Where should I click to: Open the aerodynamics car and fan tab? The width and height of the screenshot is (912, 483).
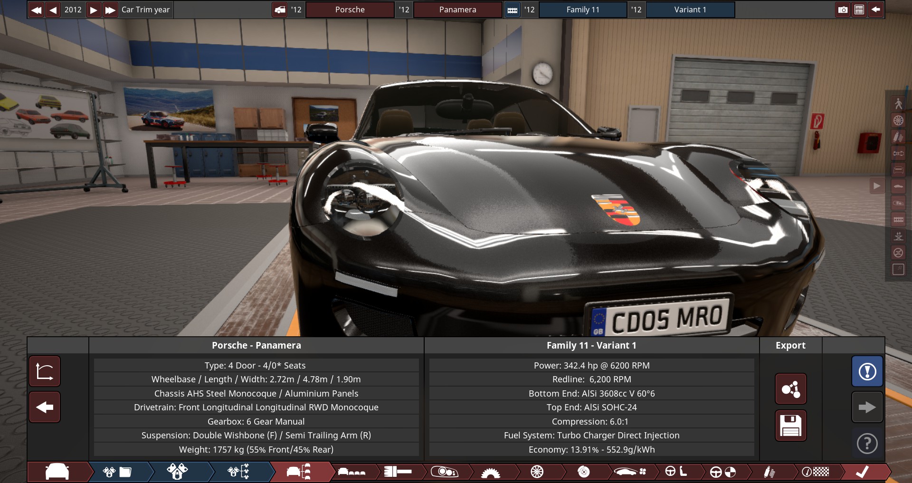(x=630, y=472)
